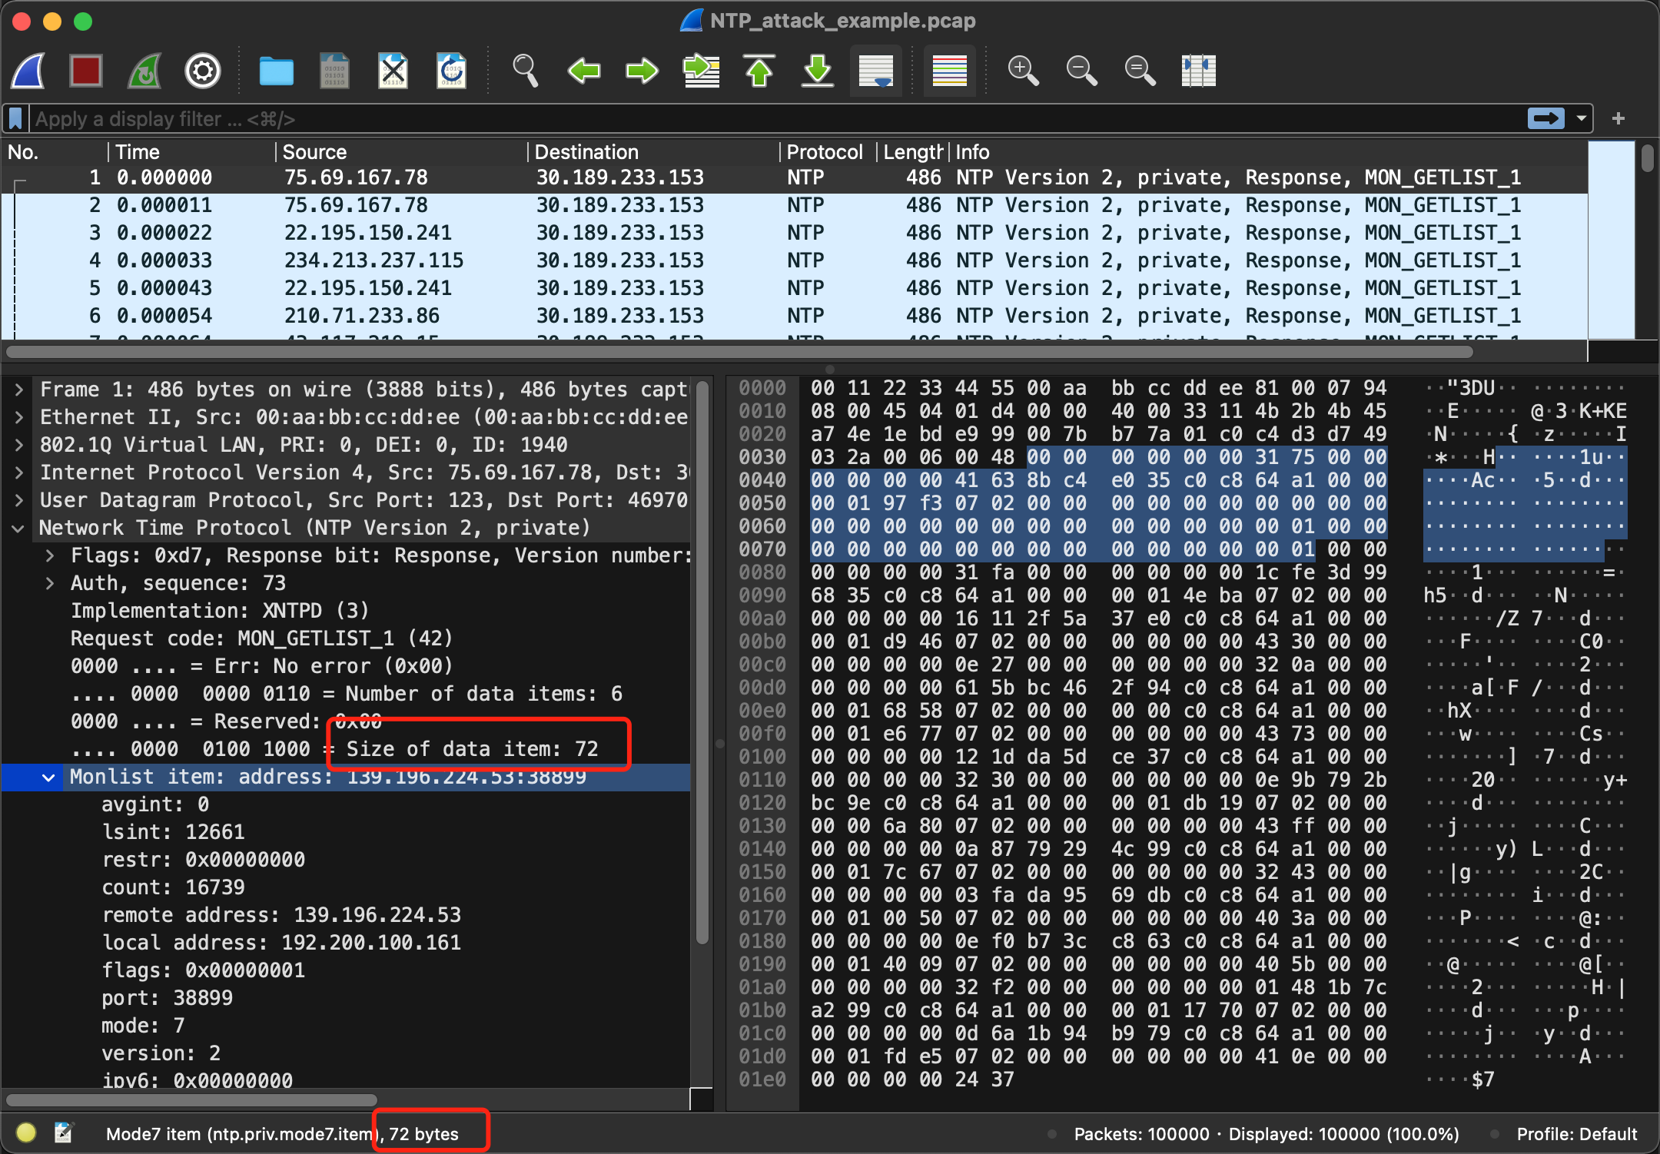Click the plus add filter button
This screenshot has width=1660, height=1154.
click(1618, 118)
